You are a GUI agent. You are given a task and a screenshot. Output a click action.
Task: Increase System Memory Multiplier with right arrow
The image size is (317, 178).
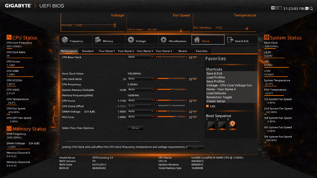click(186, 89)
